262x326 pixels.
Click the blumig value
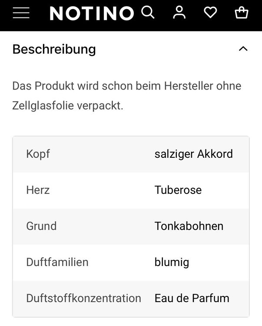172,263
